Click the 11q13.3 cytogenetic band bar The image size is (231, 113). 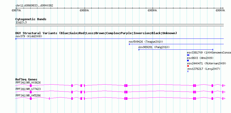[x=120, y=25]
